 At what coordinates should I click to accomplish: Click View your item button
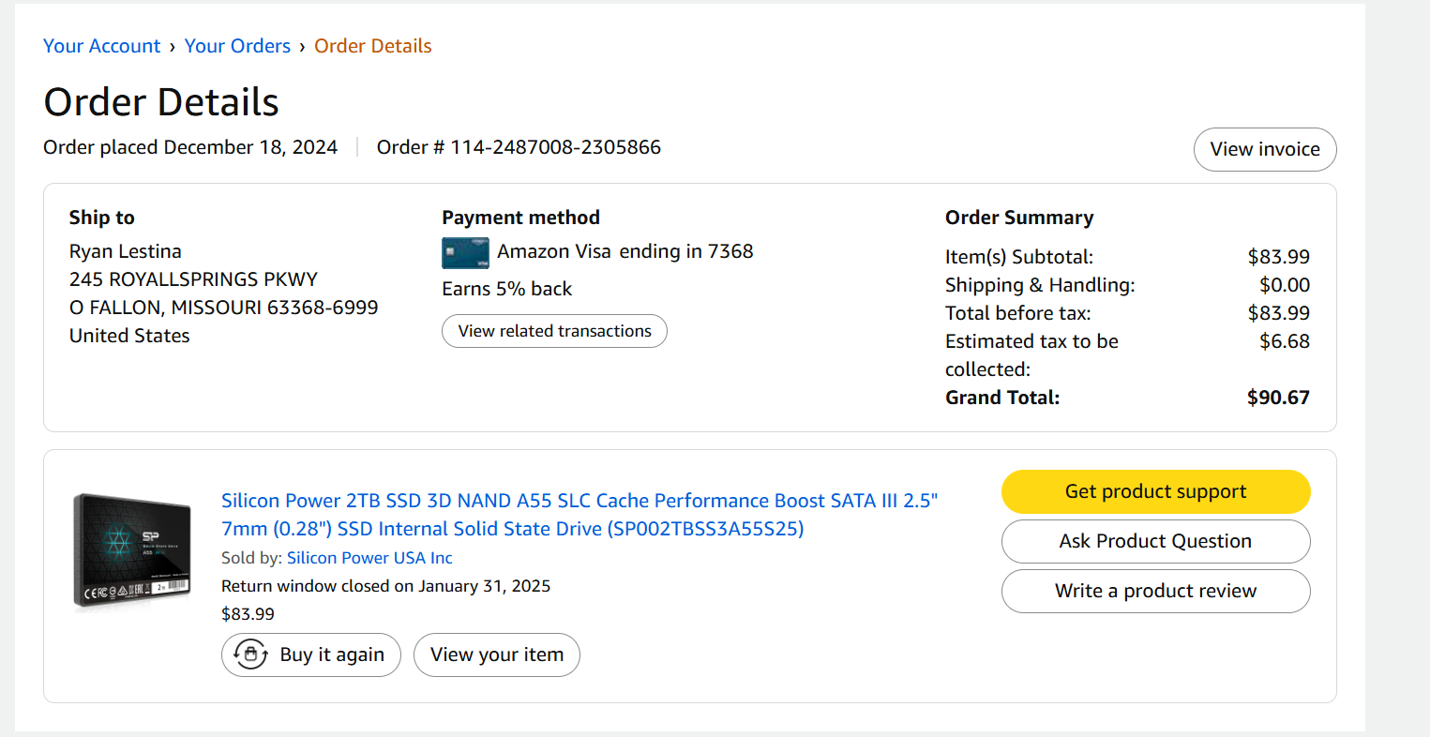tap(496, 654)
